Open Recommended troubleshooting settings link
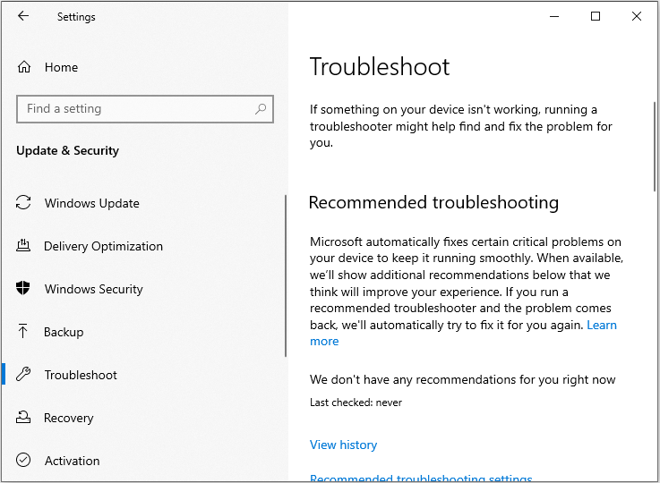Image resolution: width=660 pixels, height=483 pixels. 421,479
